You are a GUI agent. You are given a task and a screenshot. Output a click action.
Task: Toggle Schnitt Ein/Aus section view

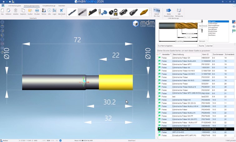[157, 12]
